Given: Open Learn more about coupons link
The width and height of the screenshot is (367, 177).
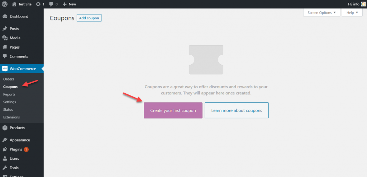Looking at the screenshot, I should (237, 110).
